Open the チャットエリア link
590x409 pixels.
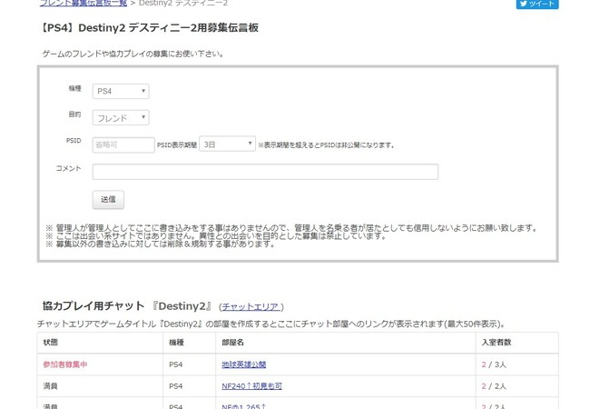click(x=251, y=307)
